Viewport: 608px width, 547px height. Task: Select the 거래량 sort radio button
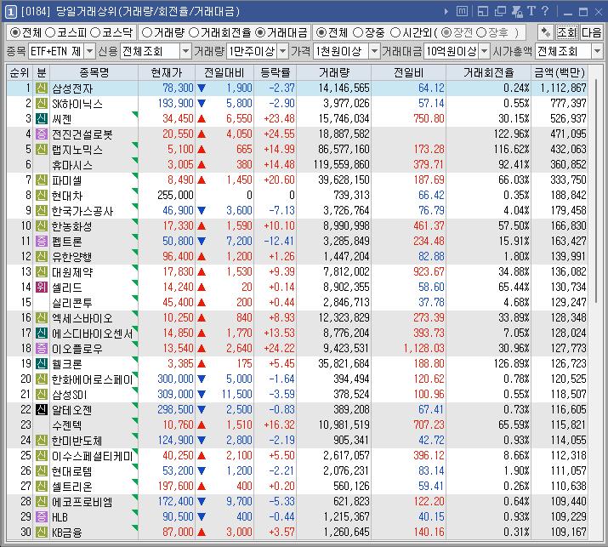click(147, 32)
